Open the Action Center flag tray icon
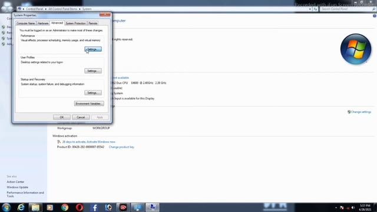 pos(342,208)
